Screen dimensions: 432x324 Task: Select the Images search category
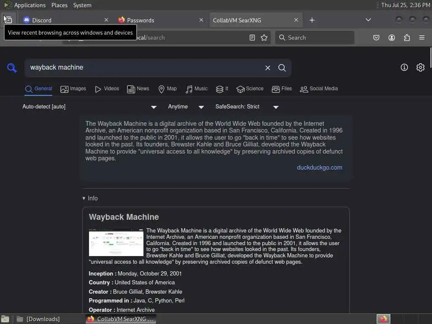coord(73,89)
